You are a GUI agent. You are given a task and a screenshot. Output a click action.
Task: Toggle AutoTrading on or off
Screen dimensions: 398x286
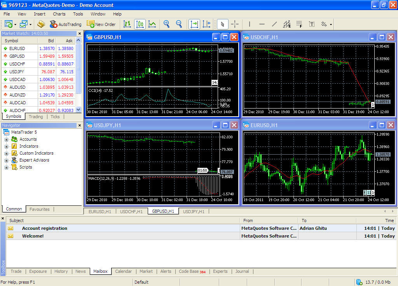click(65, 24)
